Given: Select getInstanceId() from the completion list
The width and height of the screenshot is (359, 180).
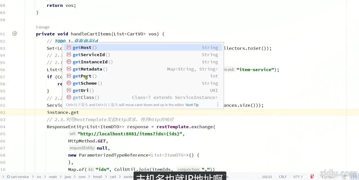Looking at the screenshot, I should tap(92, 62).
